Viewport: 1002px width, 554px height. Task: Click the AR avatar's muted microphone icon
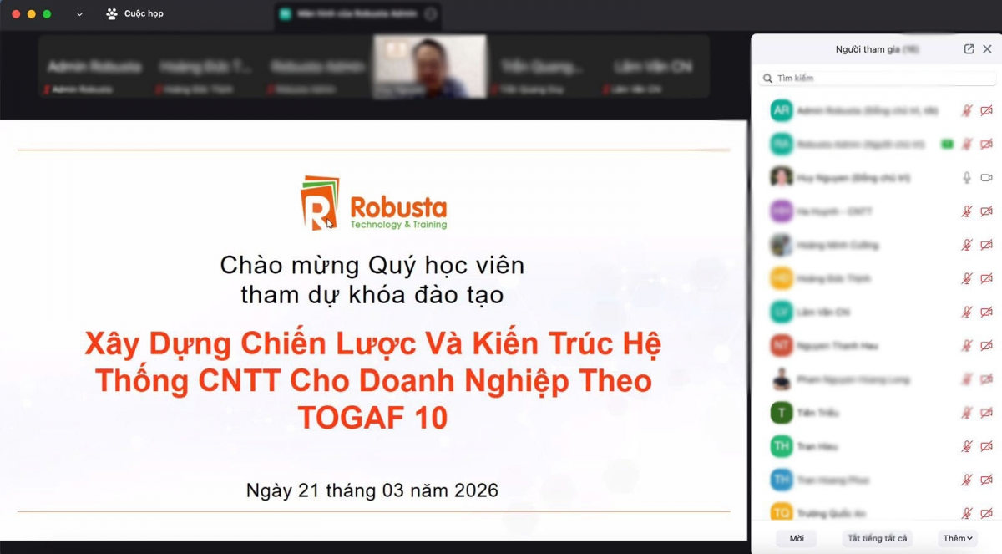click(967, 110)
